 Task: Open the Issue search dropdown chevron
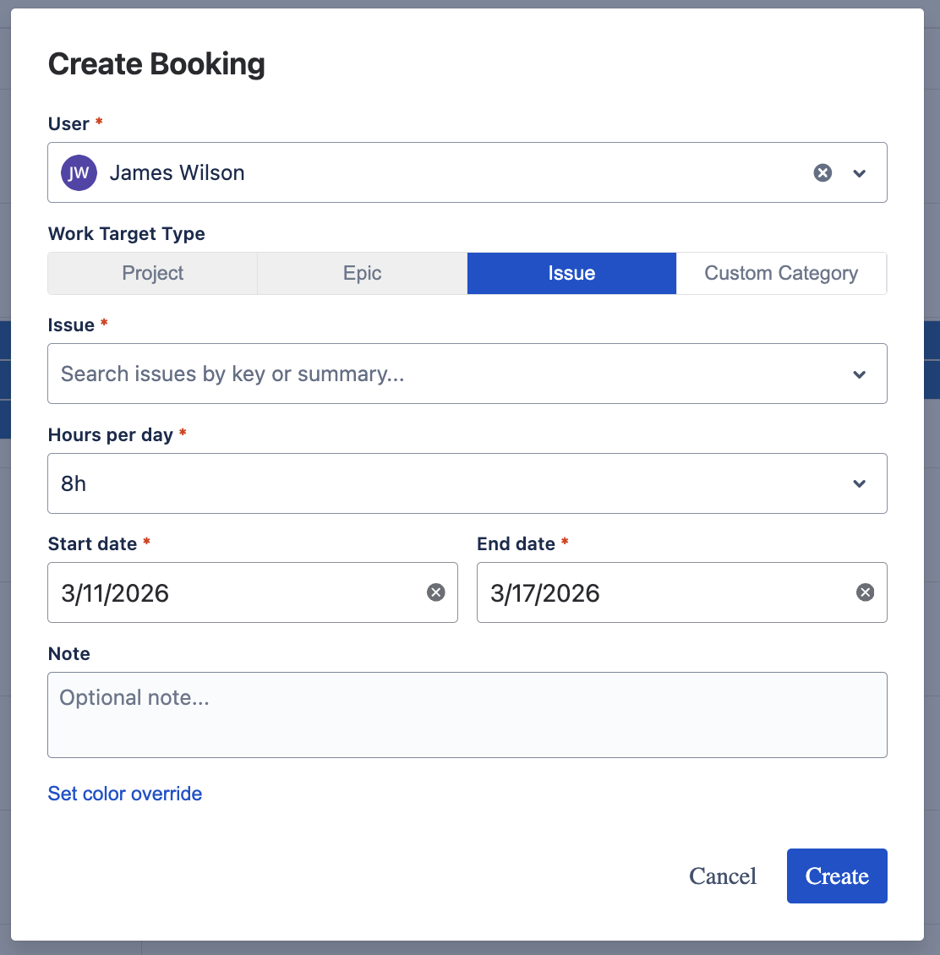click(x=860, y=374)
